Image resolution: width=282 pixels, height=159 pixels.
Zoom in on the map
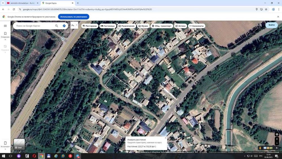click(277, 139)
